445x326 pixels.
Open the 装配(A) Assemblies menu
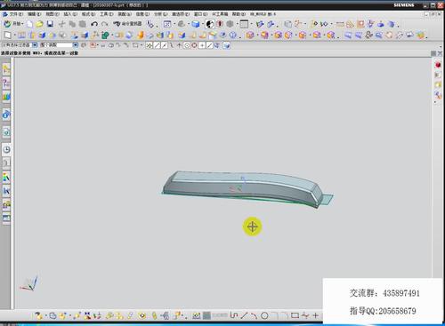click(x=125, y=14)
